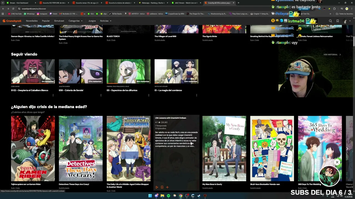Open The Ogre's Bride title
This screenshot has height=199, width=355.
point(210,36)
